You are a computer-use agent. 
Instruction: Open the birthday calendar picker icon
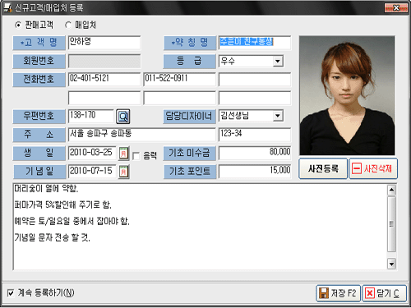pyautogui.click(x=123, y=154)
